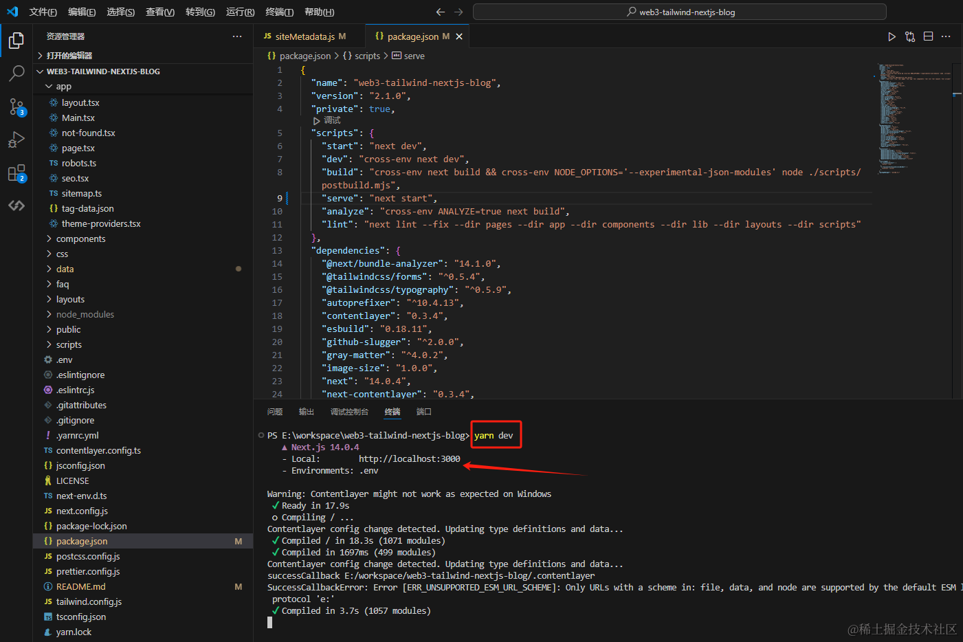
Task: Switch to the 调试控制台 panel tab
Action: [x=349, y=412]
